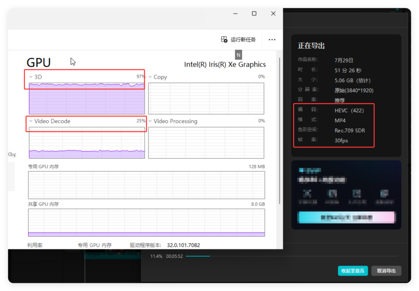This screenshot has width=419, height=291.
Task: Click the 11.4% export percentage
Action: click(156, 256)
